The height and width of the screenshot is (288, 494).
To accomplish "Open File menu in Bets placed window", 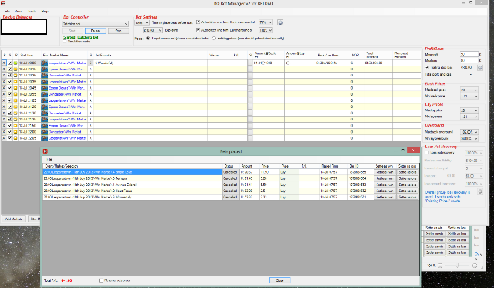I will coord(49,159).
